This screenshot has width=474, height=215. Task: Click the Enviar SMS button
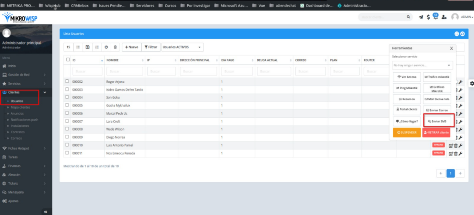(x=437, y=121)
